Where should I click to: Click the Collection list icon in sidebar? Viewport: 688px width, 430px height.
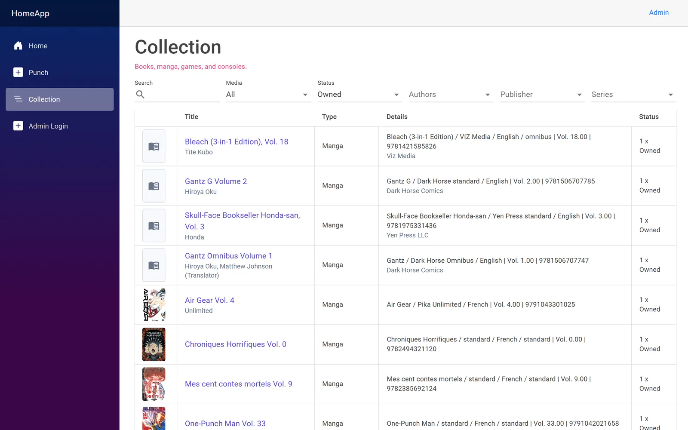tap(18, 99)
